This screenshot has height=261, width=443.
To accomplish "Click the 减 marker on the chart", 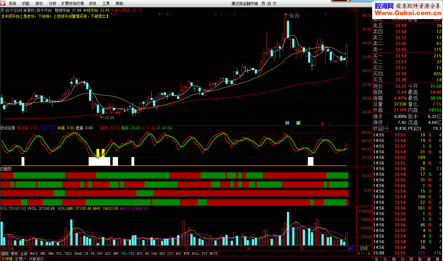I will (298, 123).
